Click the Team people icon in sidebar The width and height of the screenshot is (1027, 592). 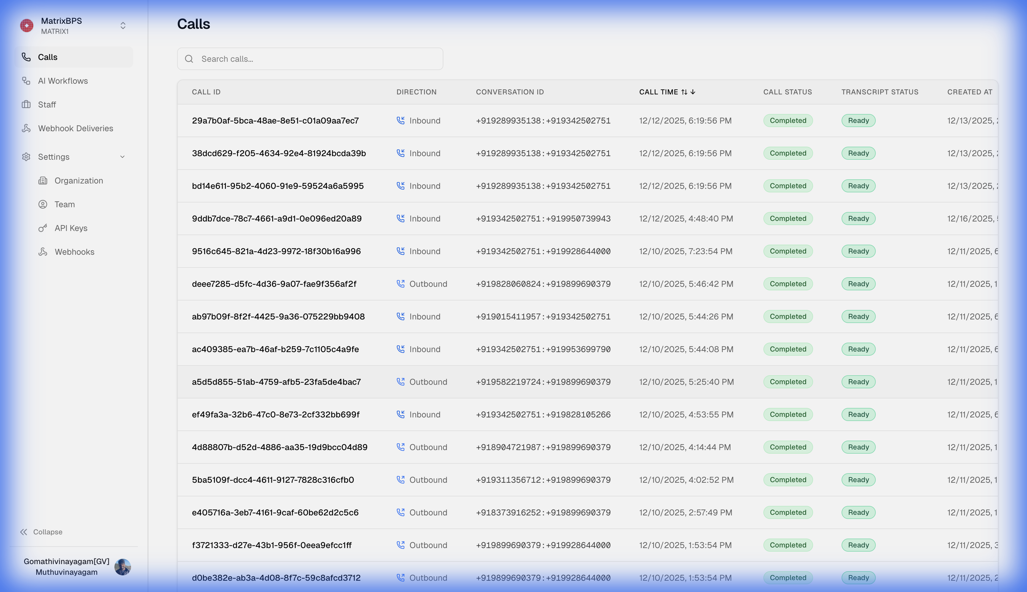(43, 205)
